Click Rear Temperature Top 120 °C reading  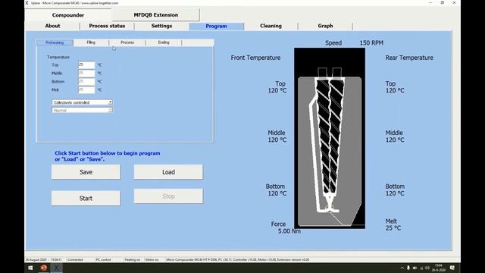click(395, 87)
